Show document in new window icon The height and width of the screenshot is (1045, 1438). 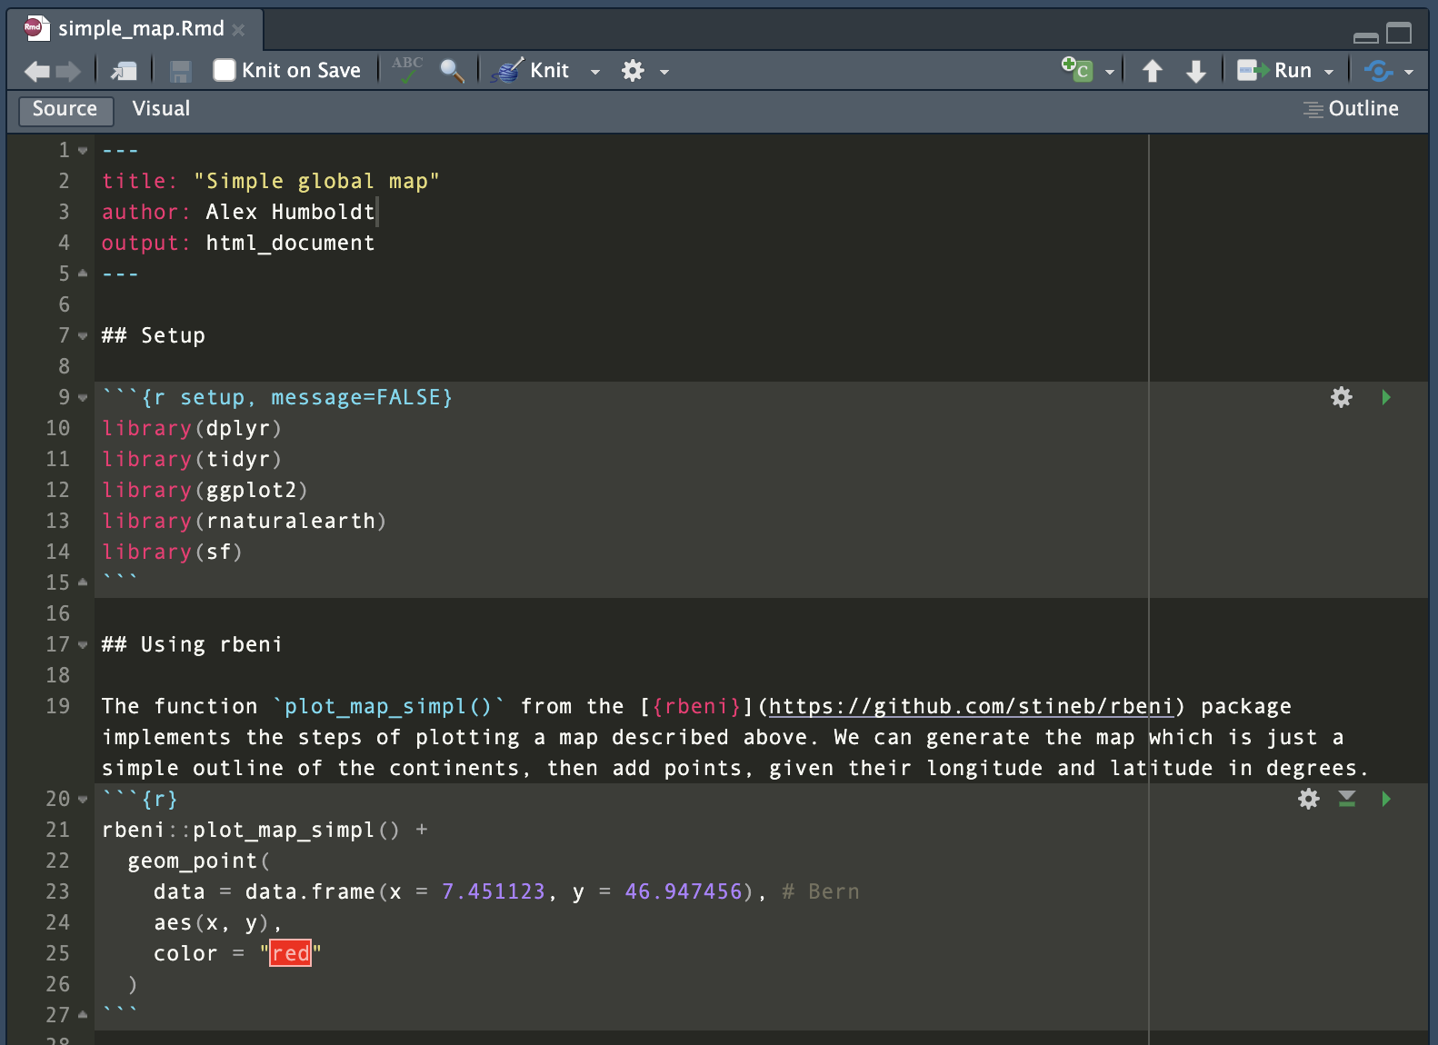pos(124,71)
